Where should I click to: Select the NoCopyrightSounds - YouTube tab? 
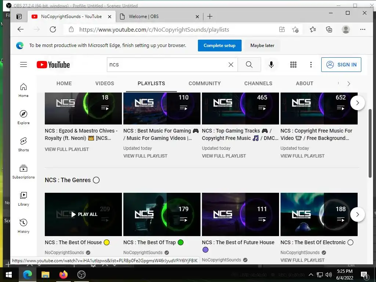pos(71,17)
